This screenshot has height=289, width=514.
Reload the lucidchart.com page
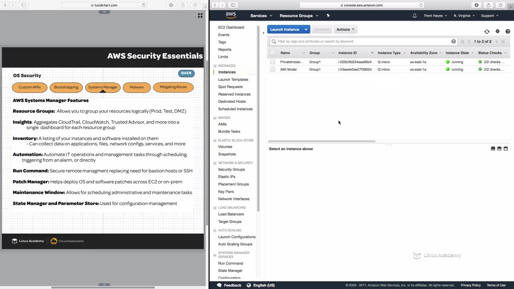(143, 5)
